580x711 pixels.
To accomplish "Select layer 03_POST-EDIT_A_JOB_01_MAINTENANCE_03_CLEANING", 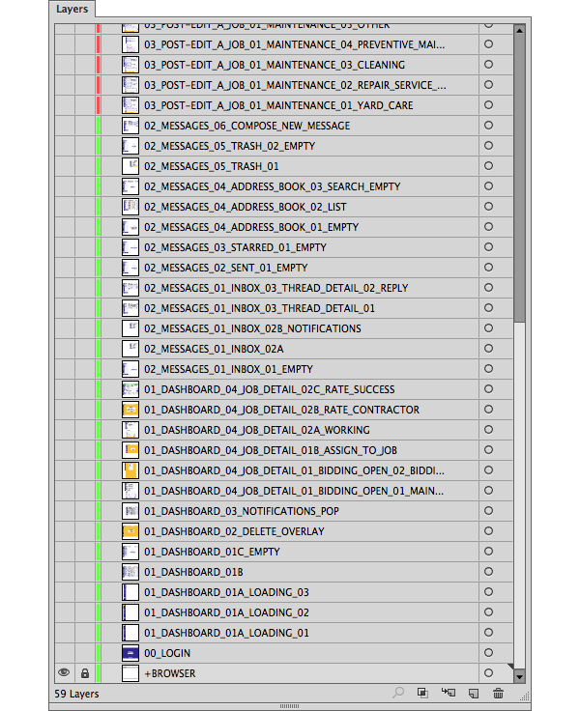I will 275,65.
